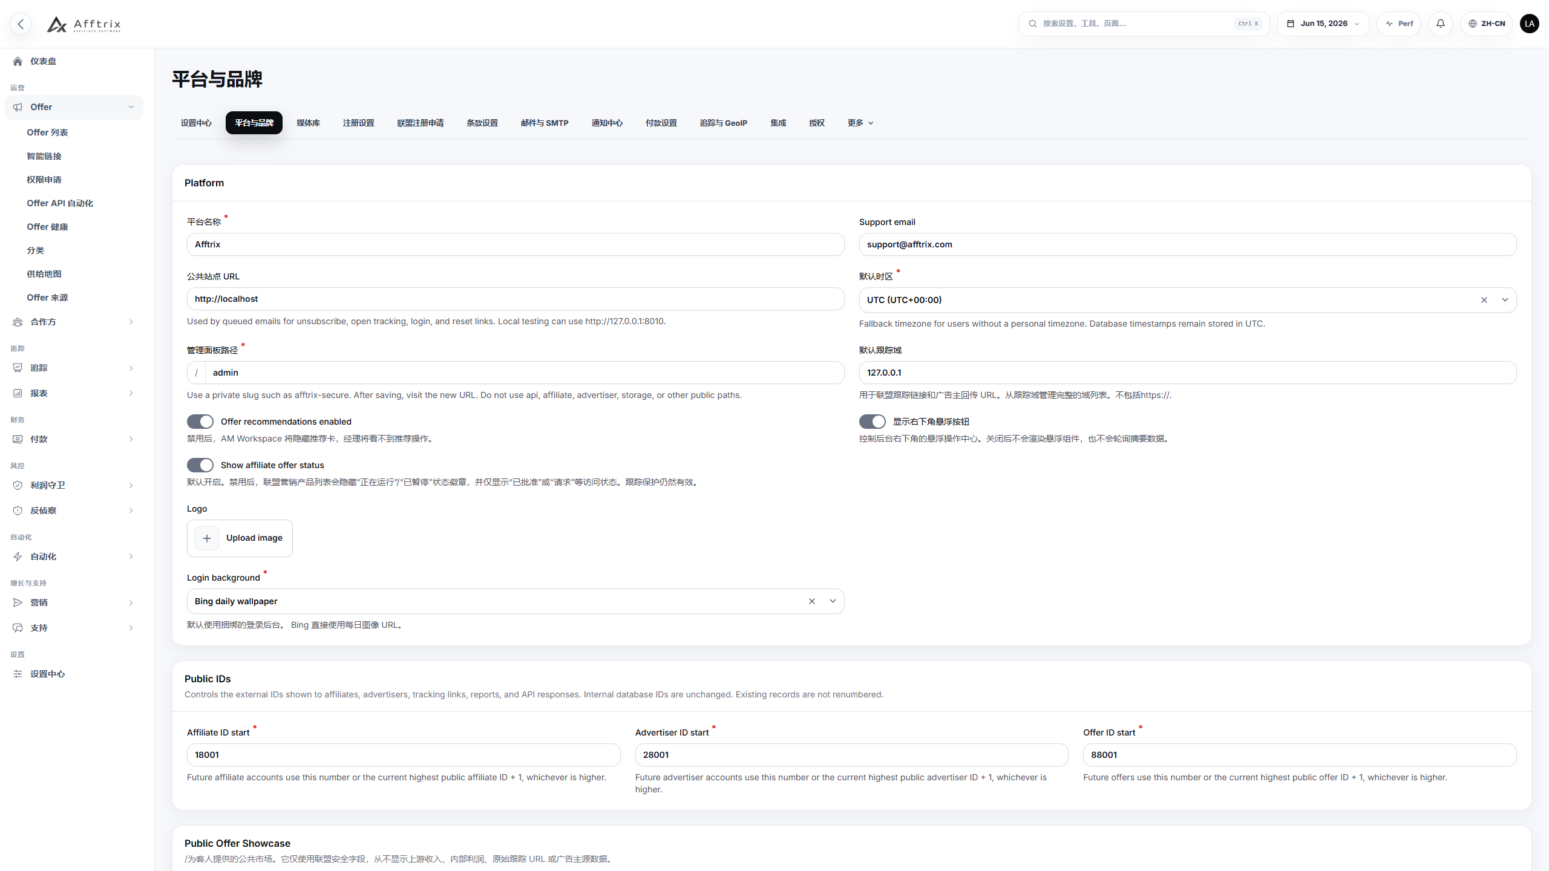The height and width of the screenshot is (871, 1549).
Task: Click the profit guard shield icon
Action: [18, 485]
